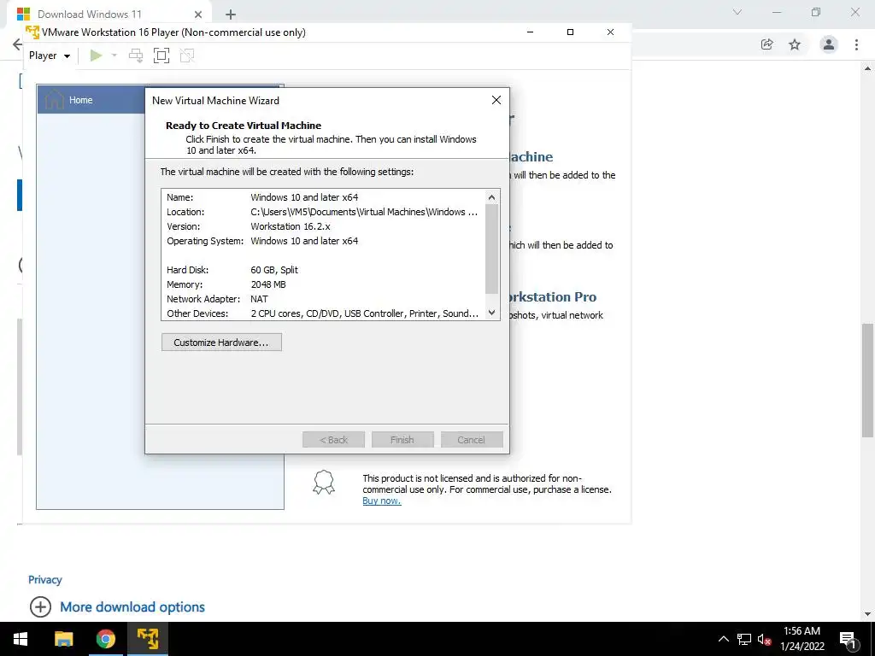Open the Chrome profile avatar
This screenshot has height=656, width=875.
click(x=829, y=44)
